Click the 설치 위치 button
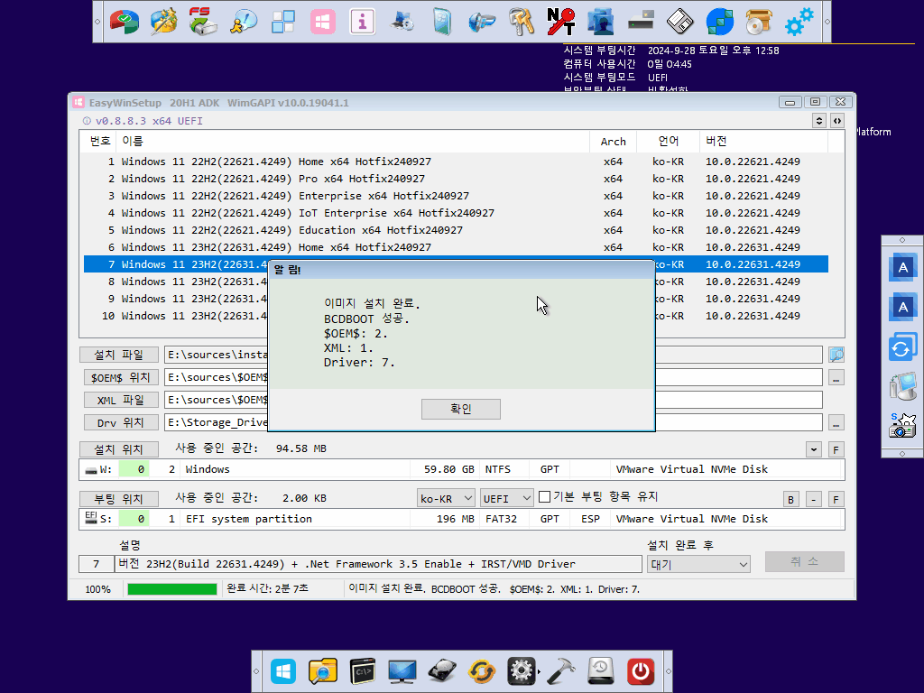Screen dimensions: 924x693 pyautogui.click(x=119, y=449)
